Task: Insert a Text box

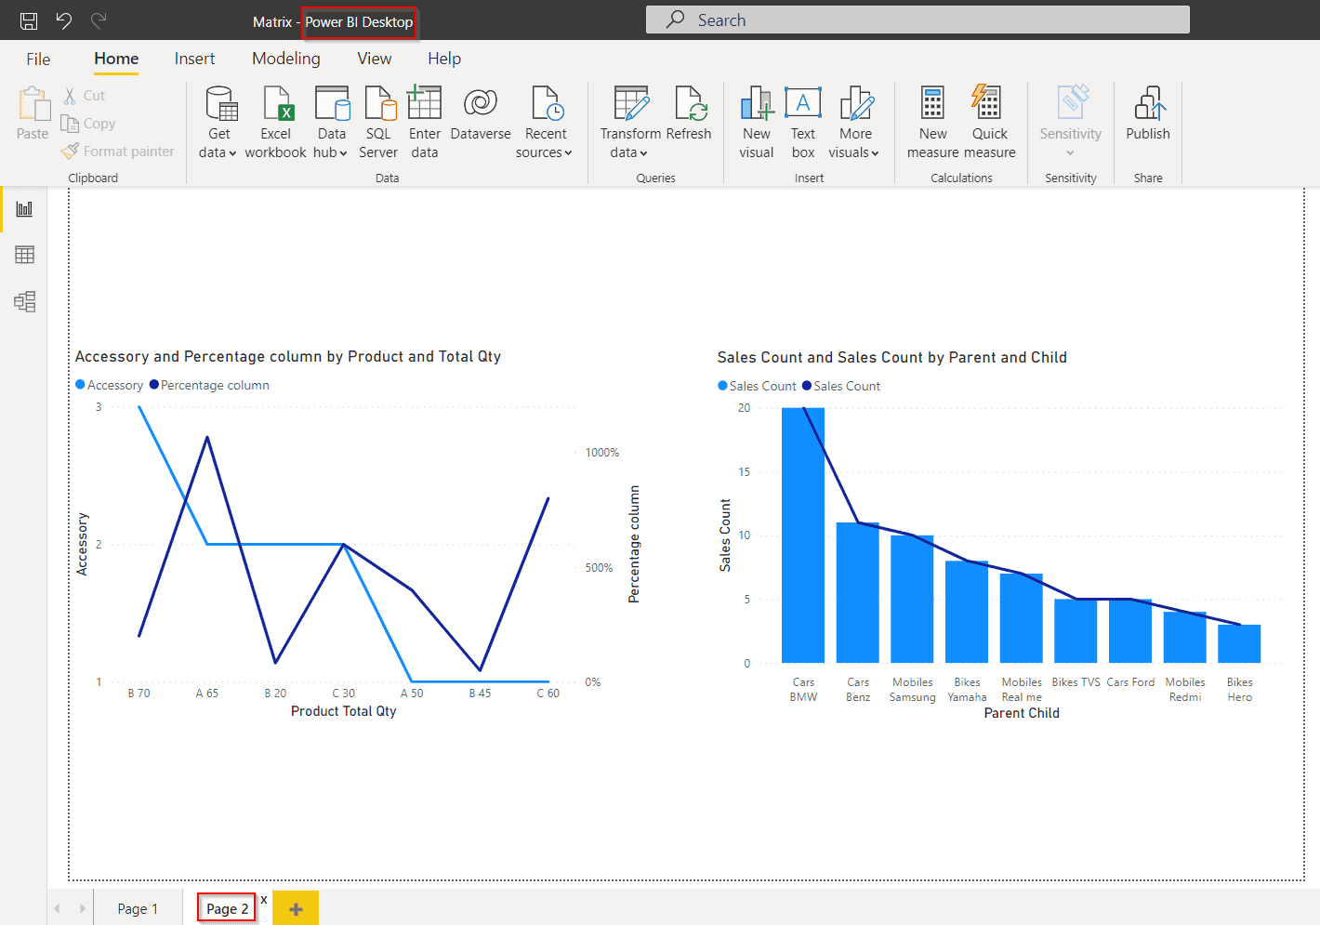Action: [802, 121]
